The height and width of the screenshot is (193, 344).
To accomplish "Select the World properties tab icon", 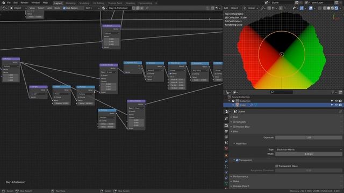I will tap(226, 148).
